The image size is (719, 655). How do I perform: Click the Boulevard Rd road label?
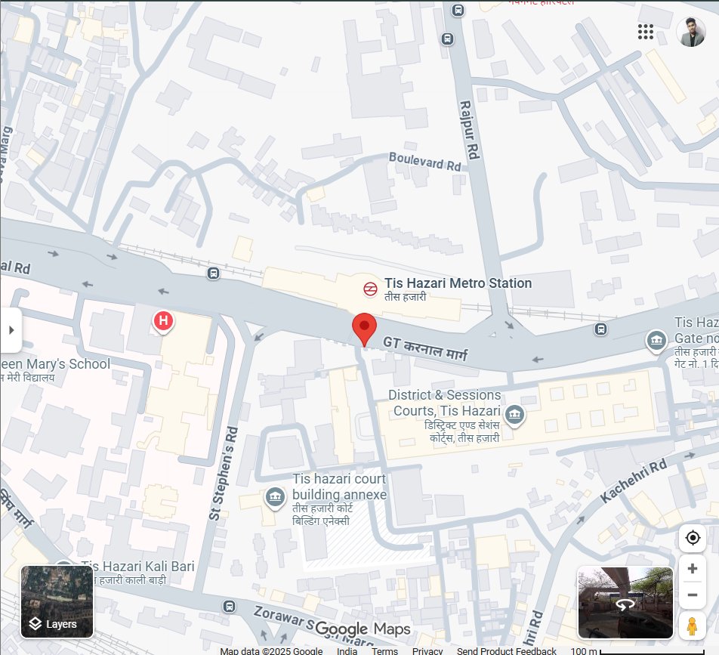[x=424, y=162]
